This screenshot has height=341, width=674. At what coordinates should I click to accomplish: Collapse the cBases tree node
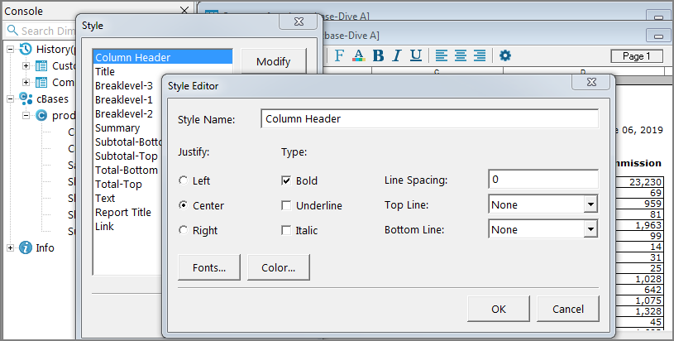click(10, 98)
